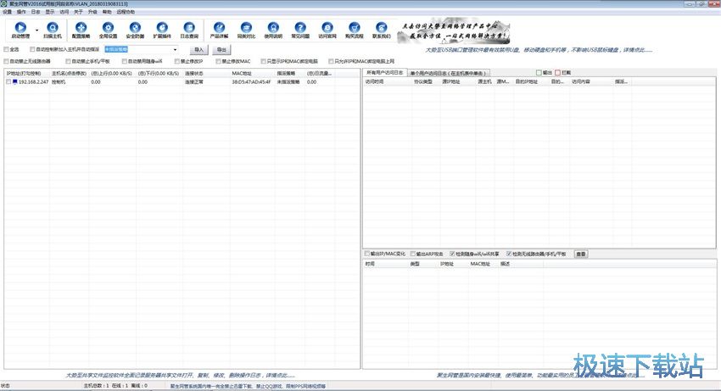The image size is (721, 391).
Task: Click the 导入 button
Action: pos(198,50)
